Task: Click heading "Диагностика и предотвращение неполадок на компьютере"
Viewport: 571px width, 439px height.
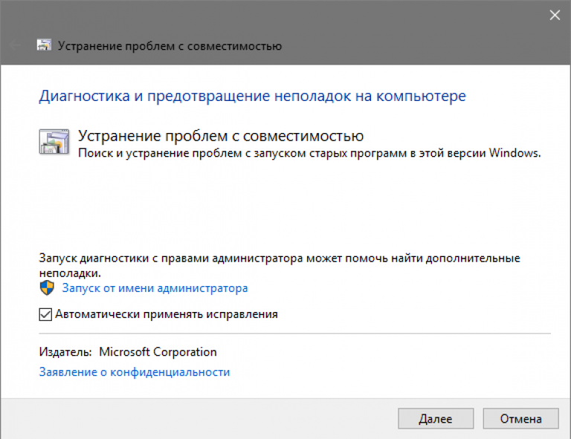Action: tap(252, 96)
